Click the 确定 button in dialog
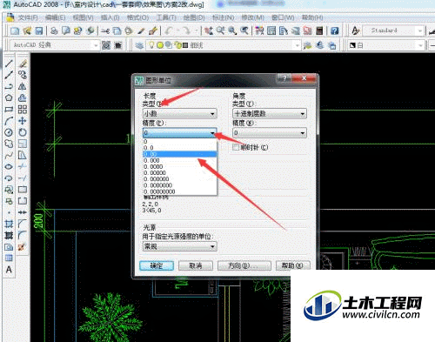 point(157,265)
